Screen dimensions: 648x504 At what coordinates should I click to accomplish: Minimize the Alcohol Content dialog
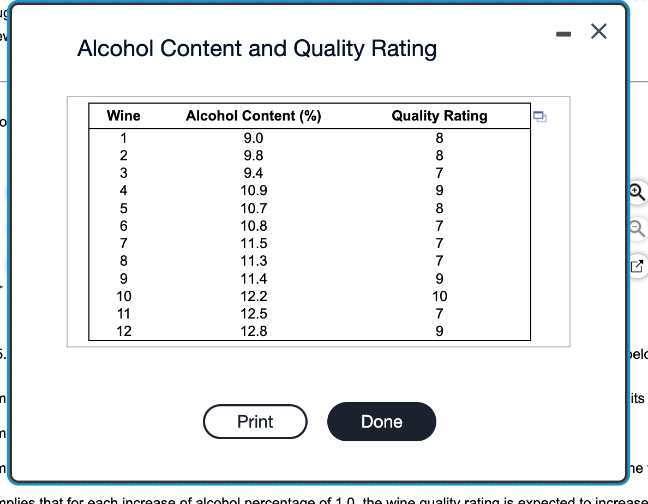pyautogui.click(x=563, y=32)
